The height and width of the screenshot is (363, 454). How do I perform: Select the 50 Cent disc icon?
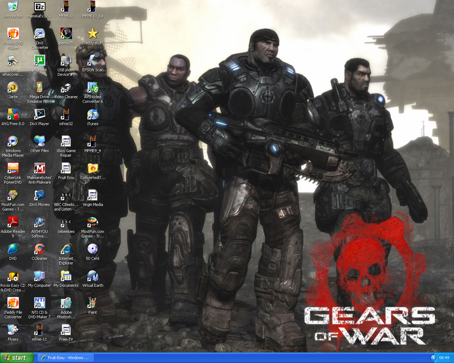(x=93, y=249)
